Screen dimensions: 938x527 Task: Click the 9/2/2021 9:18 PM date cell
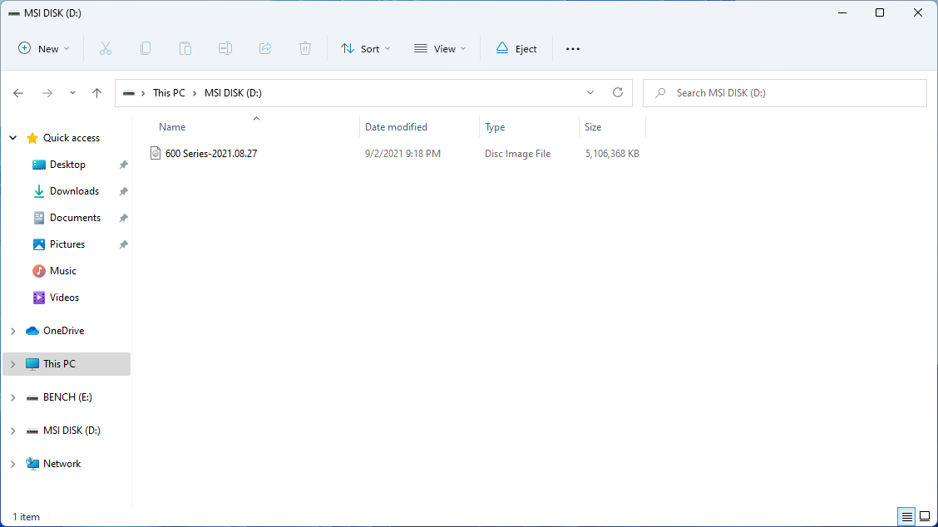(x=402, y=154)
